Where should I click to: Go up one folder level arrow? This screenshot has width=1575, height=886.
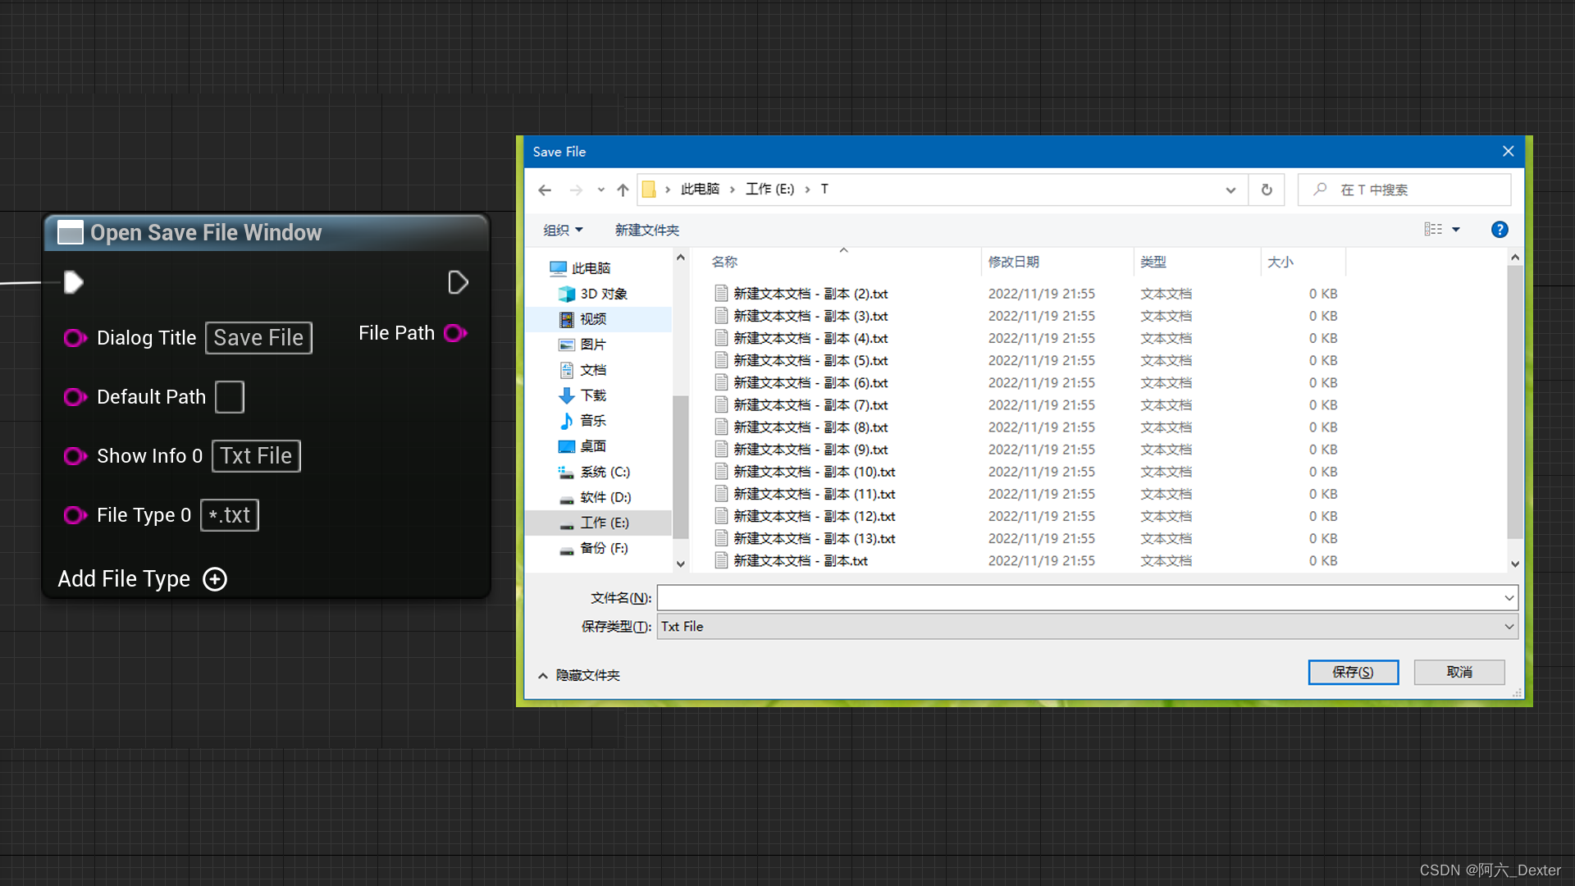(x=623, y=190)
